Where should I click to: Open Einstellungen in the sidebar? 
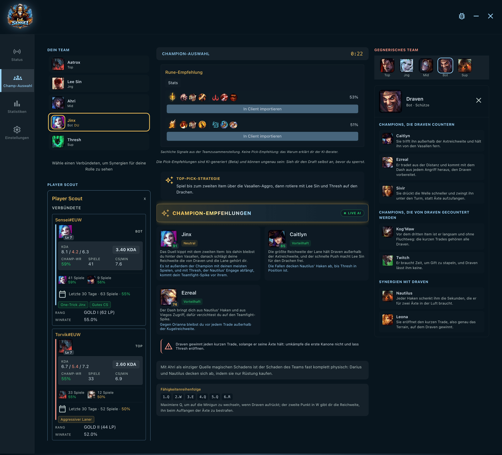click(x=17, y=133)
